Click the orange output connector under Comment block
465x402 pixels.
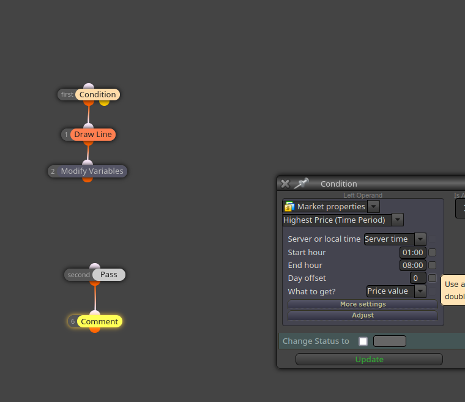pyautogui.click(x=95, y=330)
